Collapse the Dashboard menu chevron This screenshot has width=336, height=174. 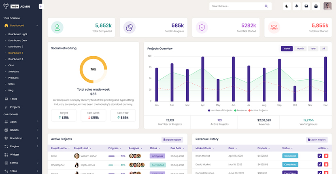point(37,25)
